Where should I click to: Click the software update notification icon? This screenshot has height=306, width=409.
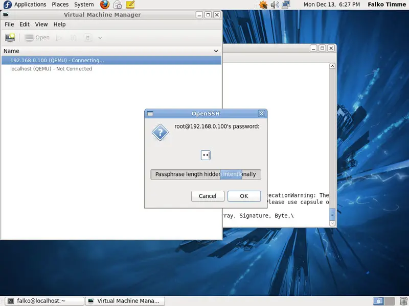click(x=263, y=5)
